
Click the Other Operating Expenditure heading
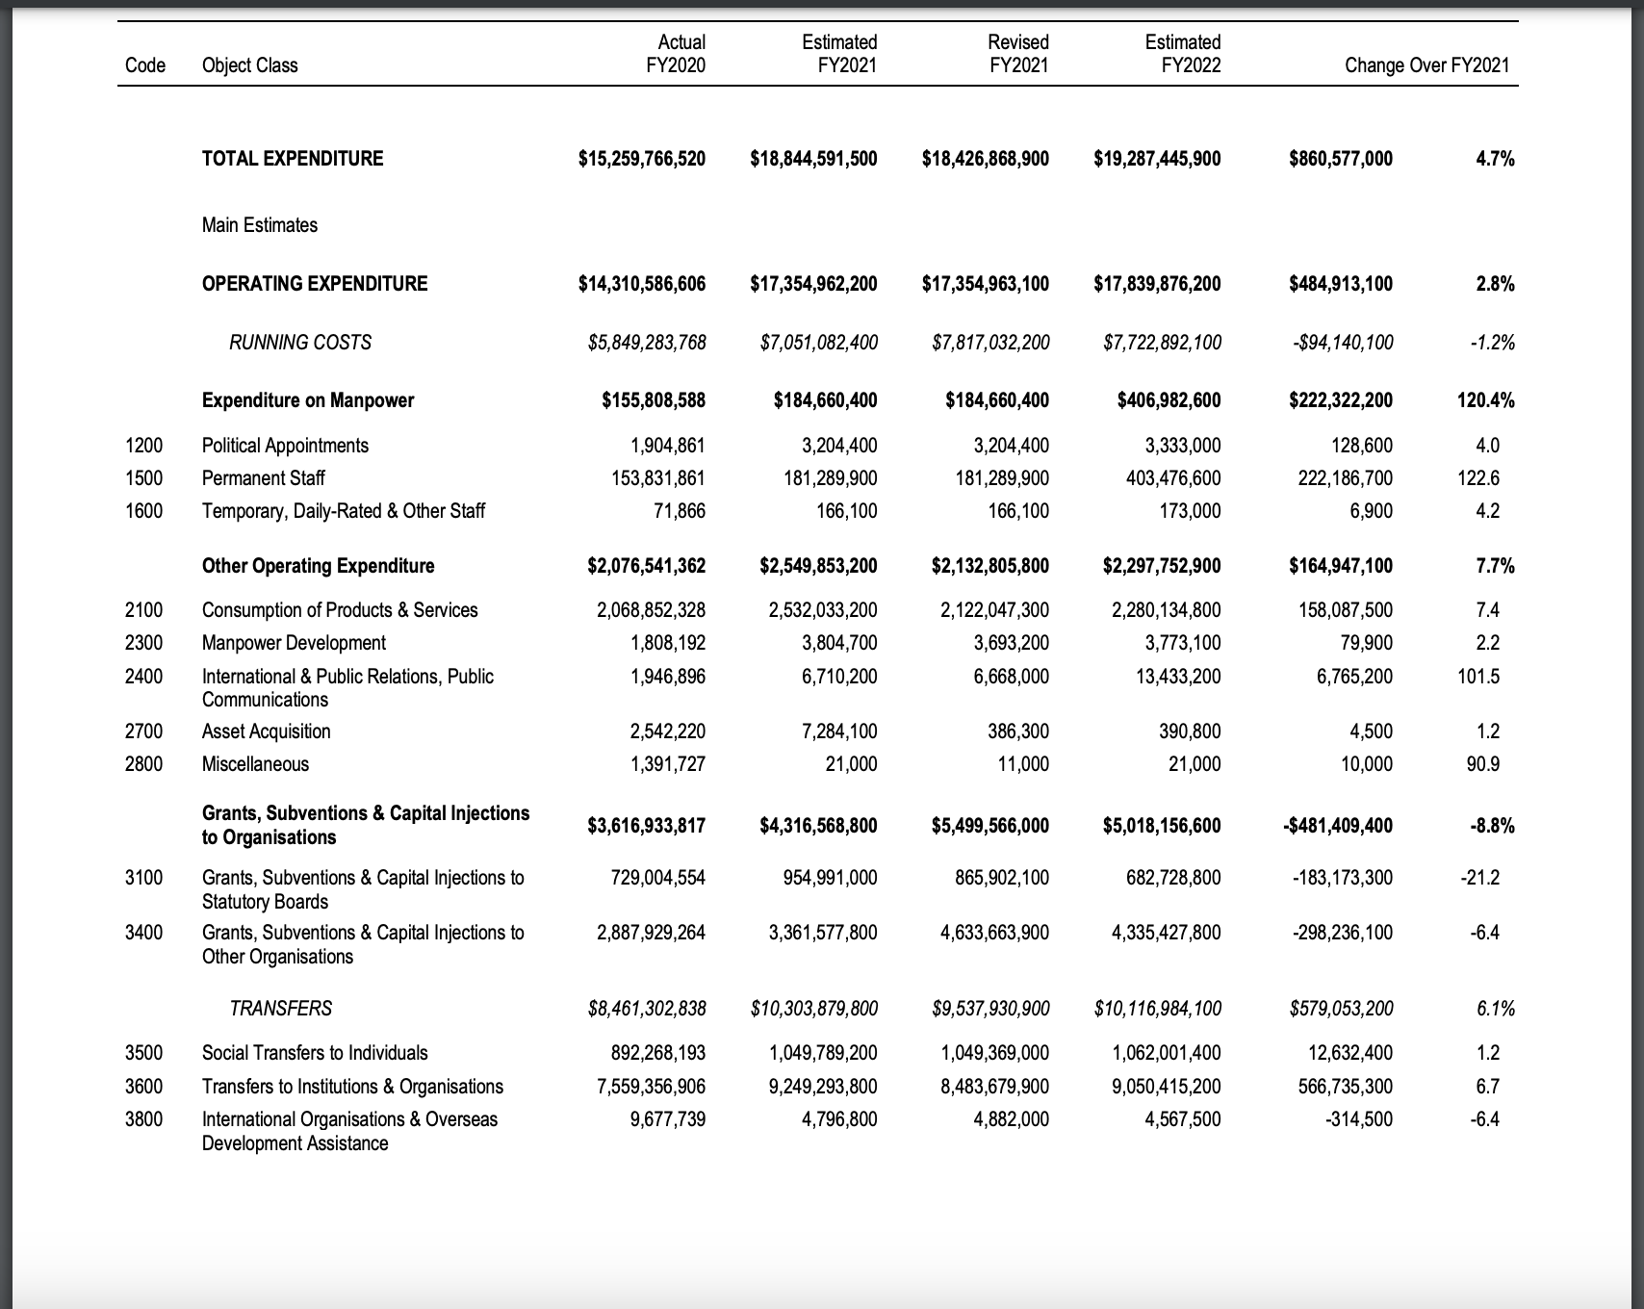tap(318, 566)
